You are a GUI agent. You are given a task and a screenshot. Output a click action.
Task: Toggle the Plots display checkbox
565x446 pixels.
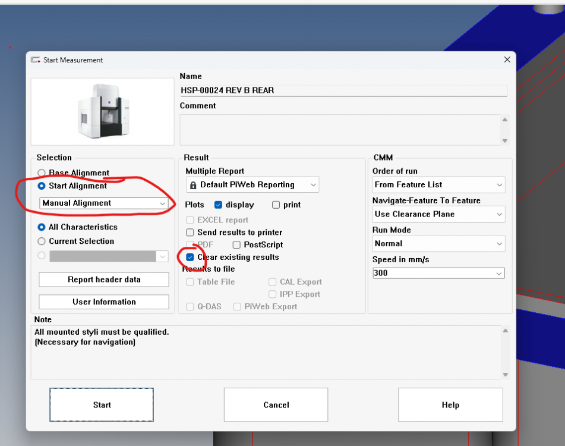tap(218, 205)
